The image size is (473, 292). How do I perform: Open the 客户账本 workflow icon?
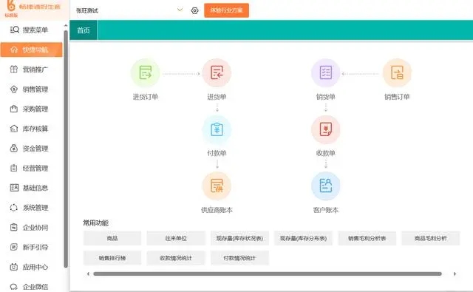click(325, 186)
